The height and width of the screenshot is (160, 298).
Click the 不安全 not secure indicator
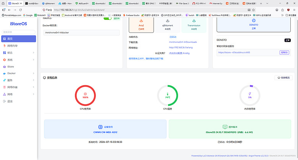point(47,10)
